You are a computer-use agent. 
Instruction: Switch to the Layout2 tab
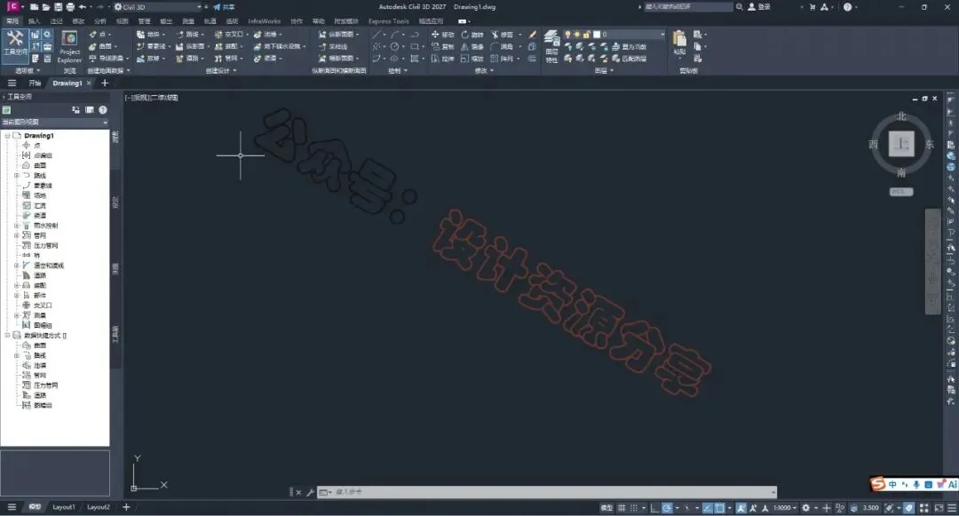click(98, 507)
